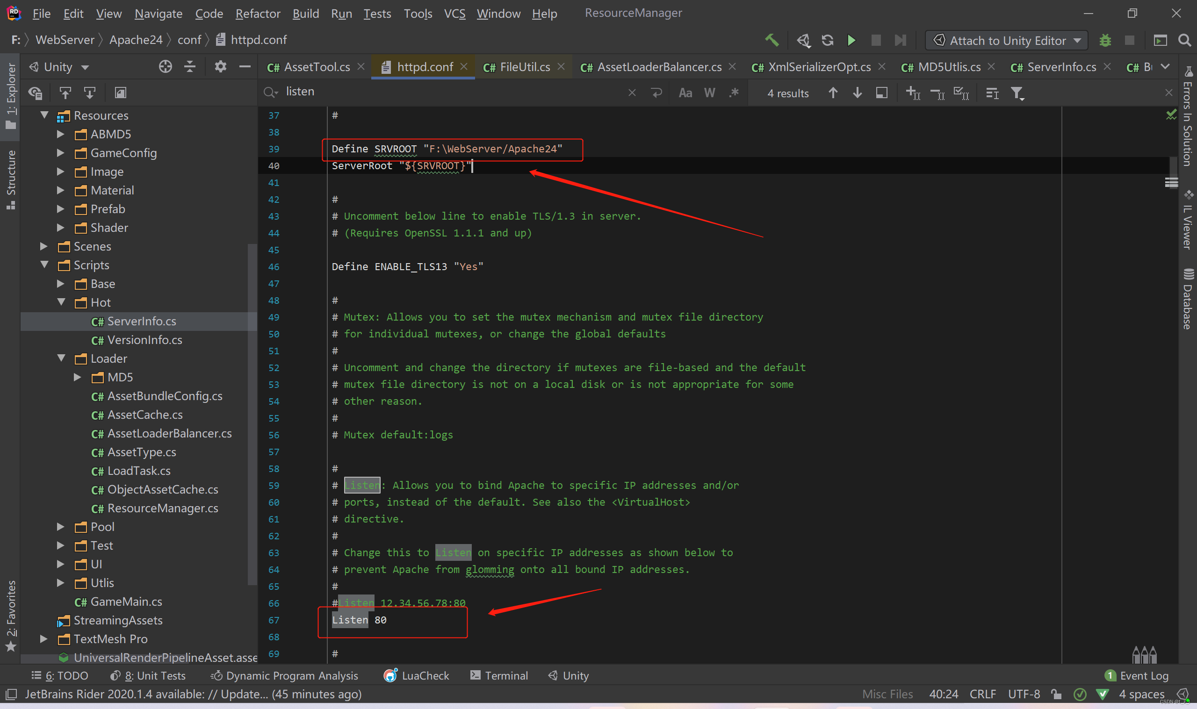Show hidden editor tabs chevron
The image size is (1197, 709).
(1166, 66)
